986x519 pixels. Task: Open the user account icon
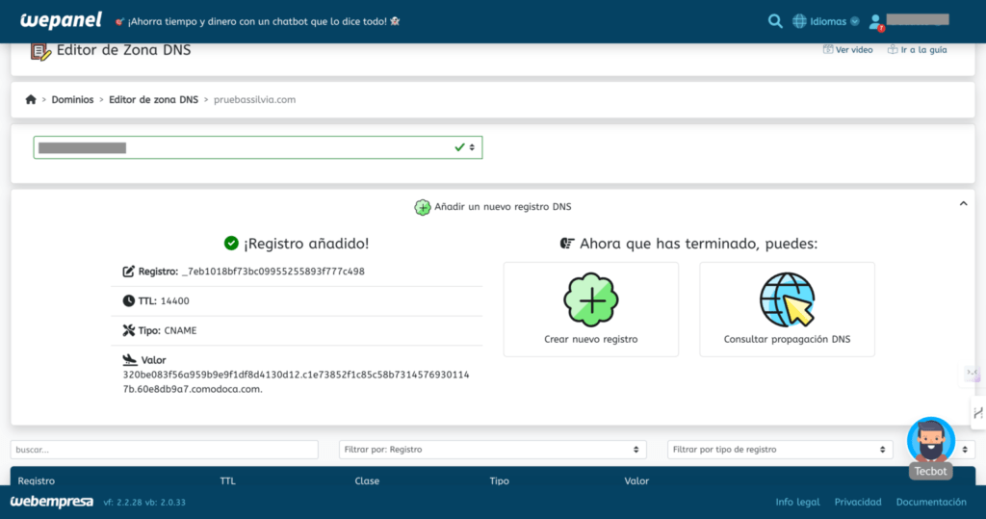pyautogui.click(x=875, y=23)
